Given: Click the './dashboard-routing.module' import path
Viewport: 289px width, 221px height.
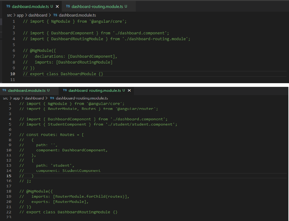Looking at the screenshot, I should point(156,39).
